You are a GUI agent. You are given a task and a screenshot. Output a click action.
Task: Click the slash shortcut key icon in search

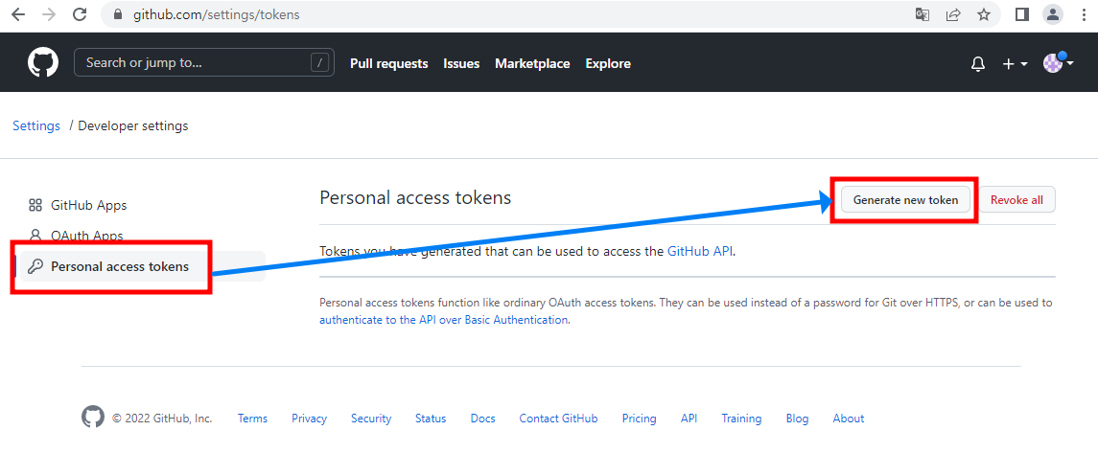319,63
